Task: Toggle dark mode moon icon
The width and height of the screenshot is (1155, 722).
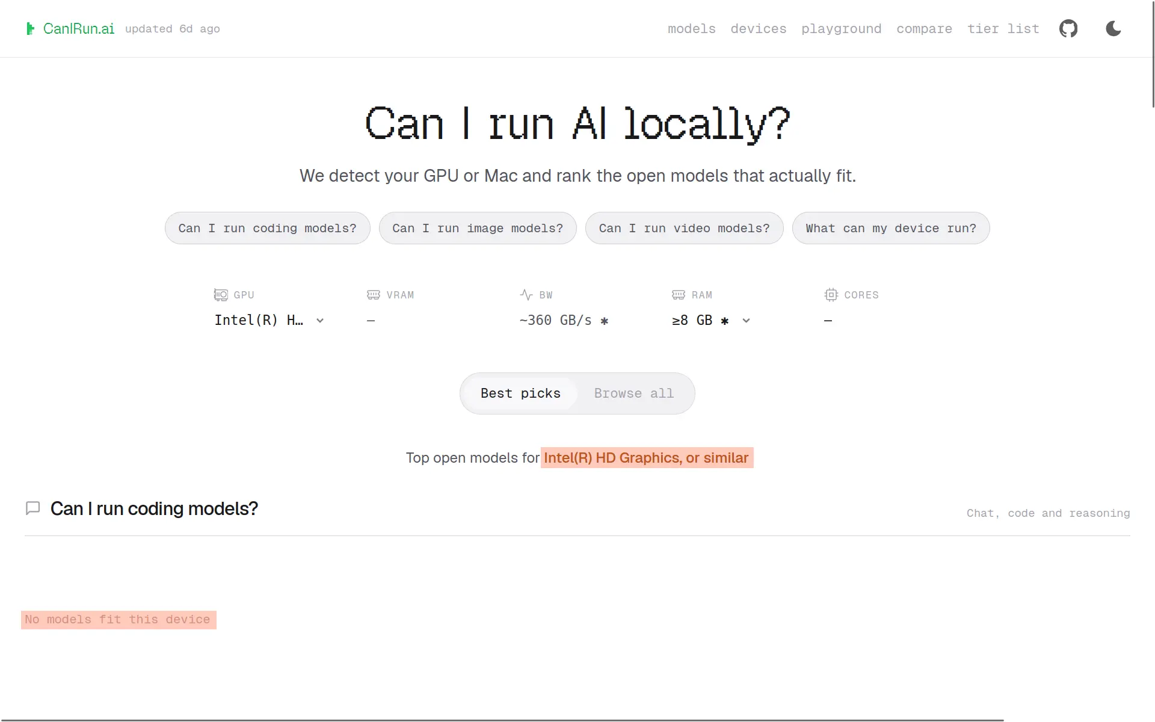Action: click(x=1113, y=28)
